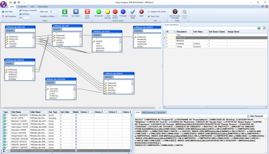Click the save icon in title bar
Image resolution: width=269 pixels, height=154 pixels.
click(x=15, y=3)
